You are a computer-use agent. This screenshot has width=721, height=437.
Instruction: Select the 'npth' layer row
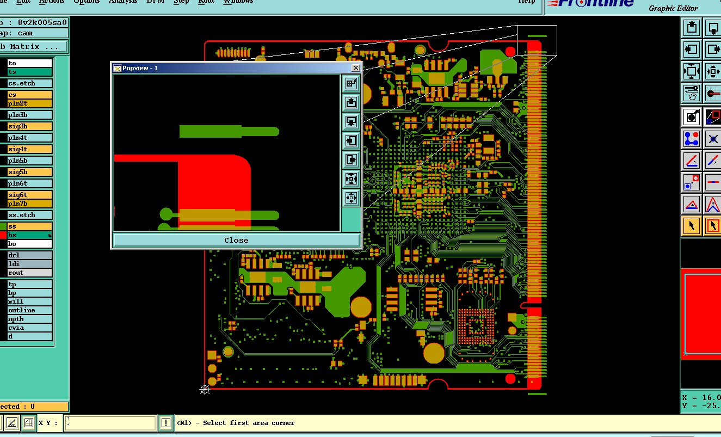click(x=29, y=319)
